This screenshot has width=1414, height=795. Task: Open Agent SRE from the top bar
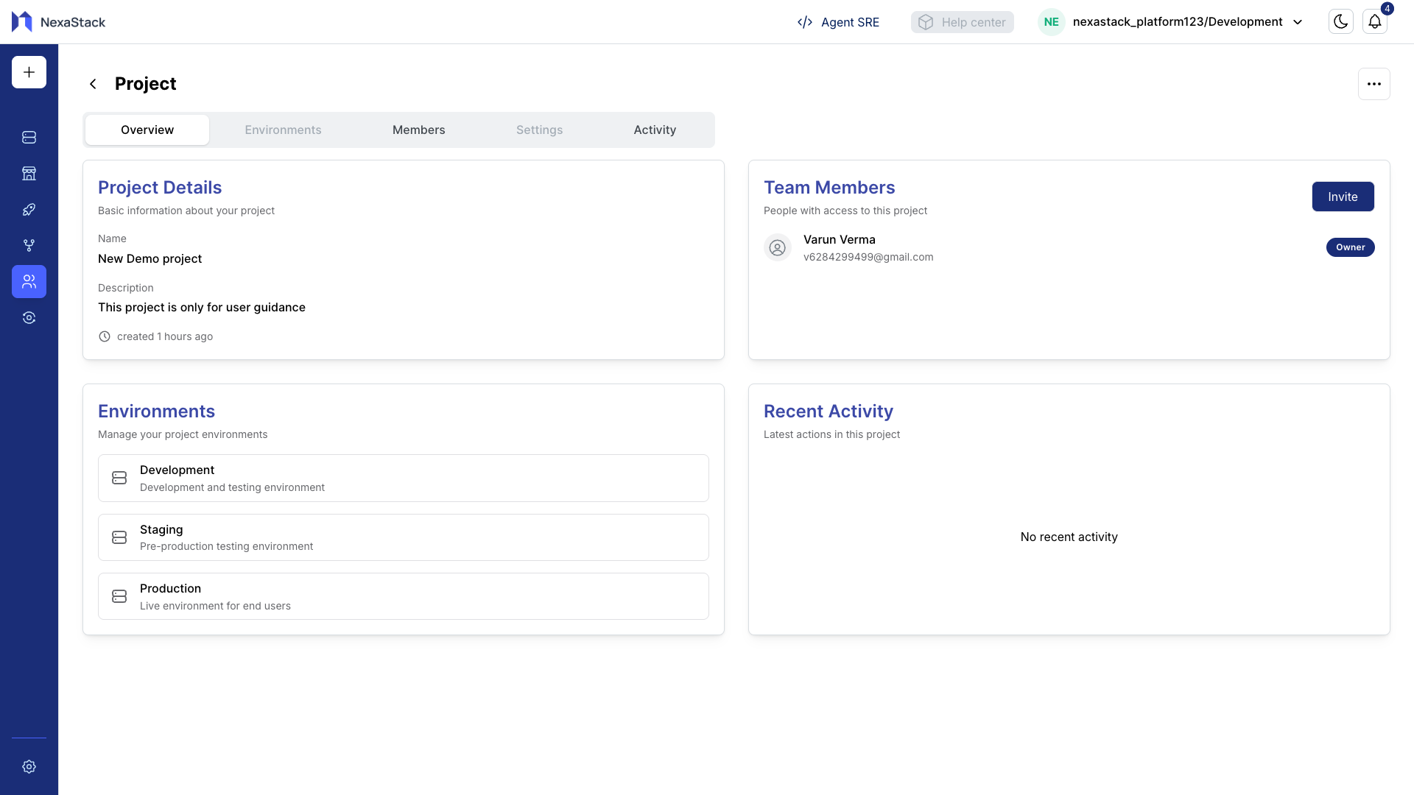[x=837, y=22]
